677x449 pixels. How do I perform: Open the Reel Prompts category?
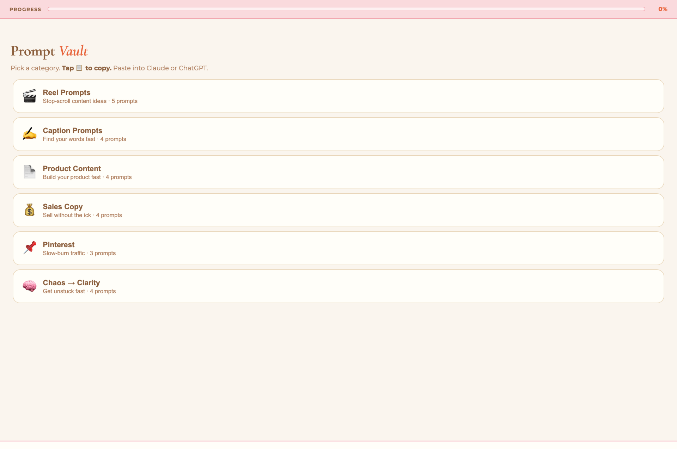[x=338, y=96]
